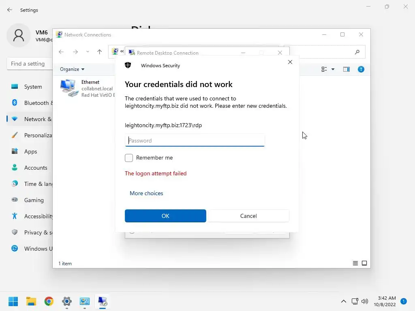The width and height of the screenshot is (415, 311).
Task: Open Personalization settings category
Action: pyautogui.click(x=30, y=135)
